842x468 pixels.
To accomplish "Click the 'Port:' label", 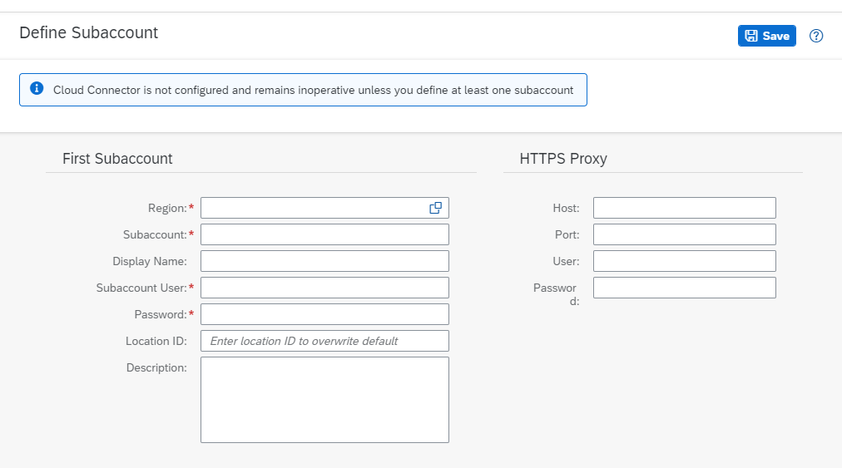I will pyautogui.click(x=567, y=235).
